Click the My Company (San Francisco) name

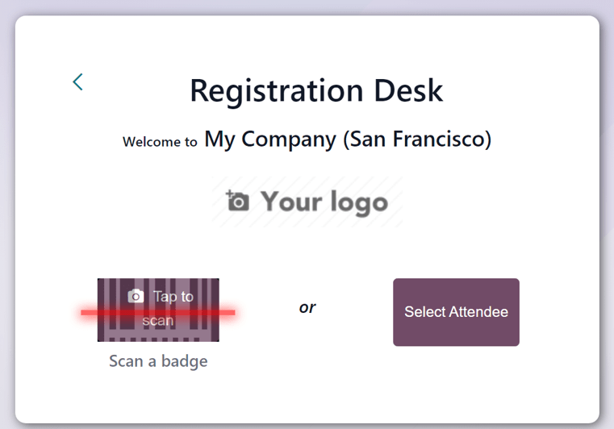pos(347,139)
